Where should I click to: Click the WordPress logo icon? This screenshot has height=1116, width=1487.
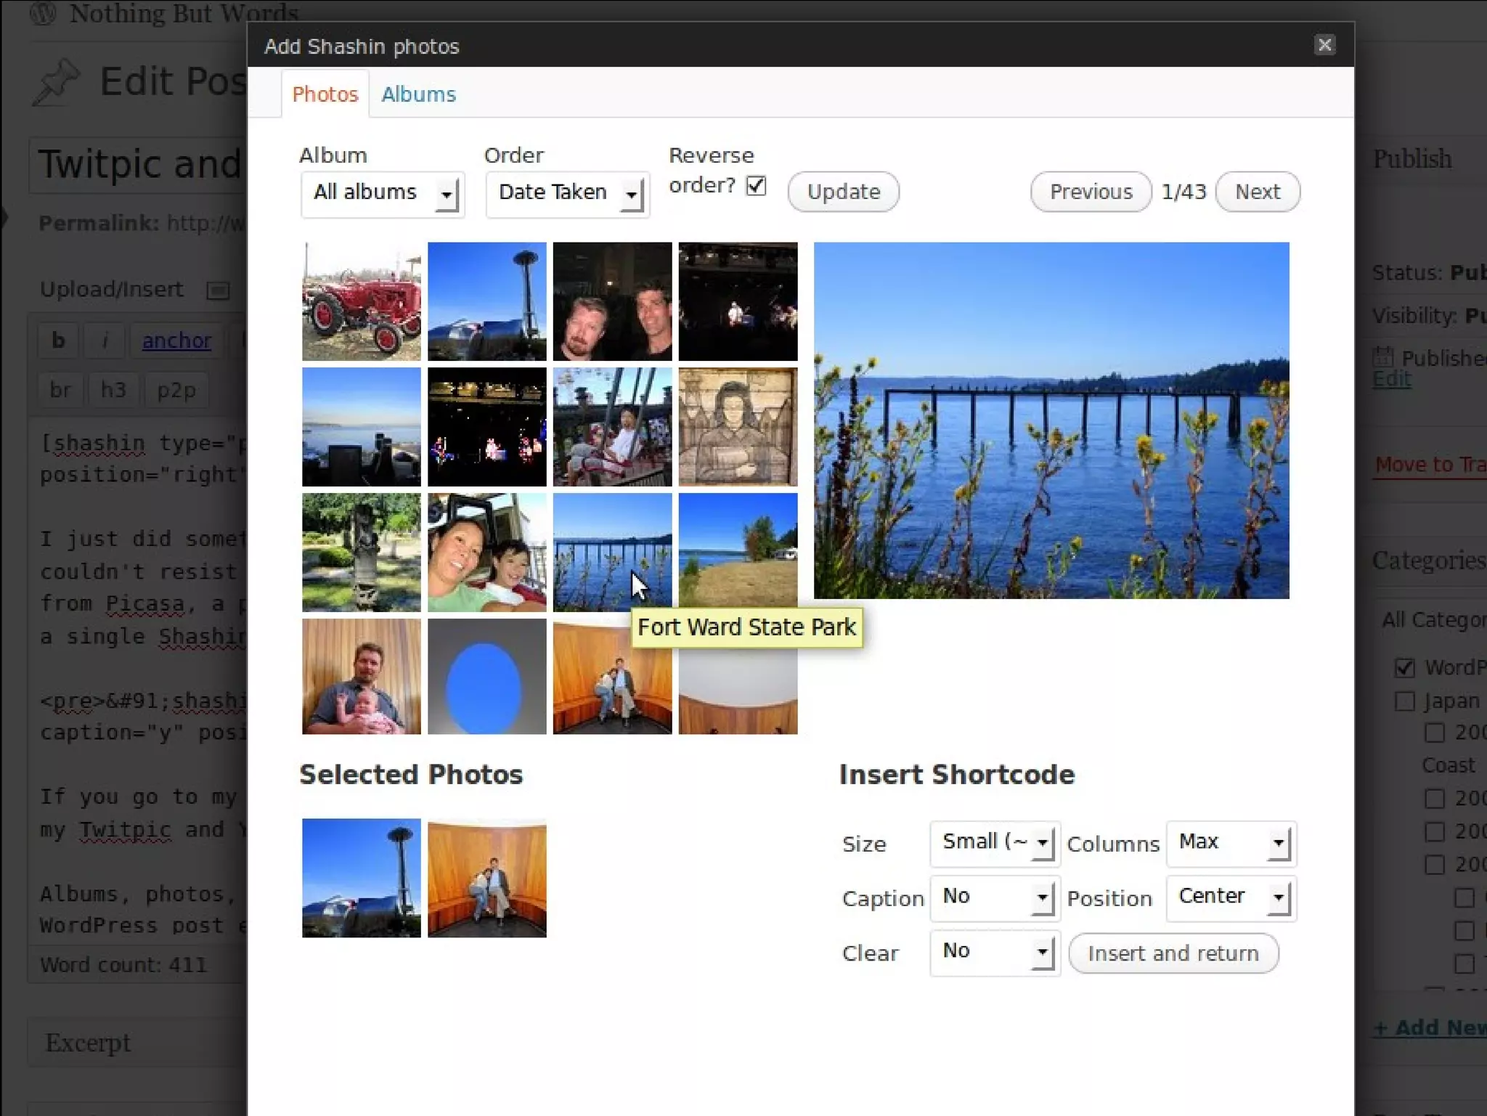coord(43,12)
